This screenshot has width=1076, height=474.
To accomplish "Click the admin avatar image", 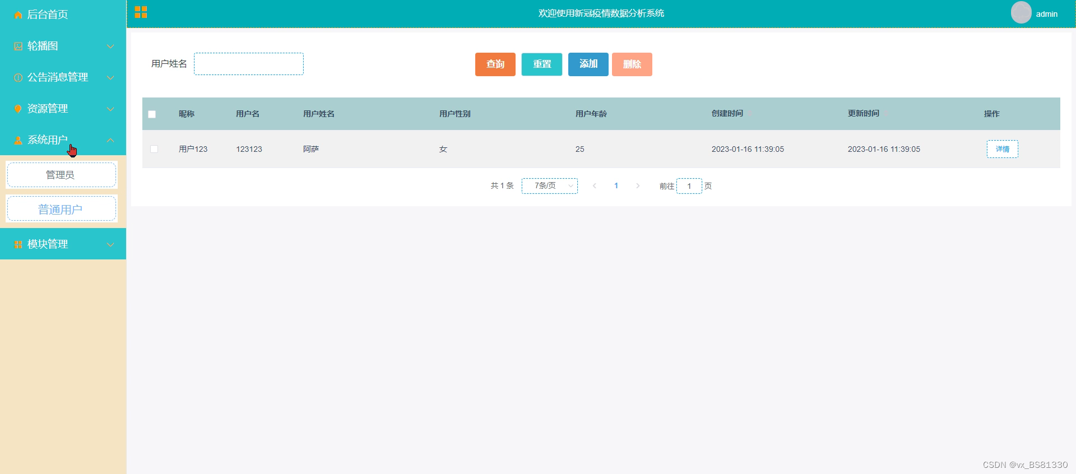I will 1021,13.
